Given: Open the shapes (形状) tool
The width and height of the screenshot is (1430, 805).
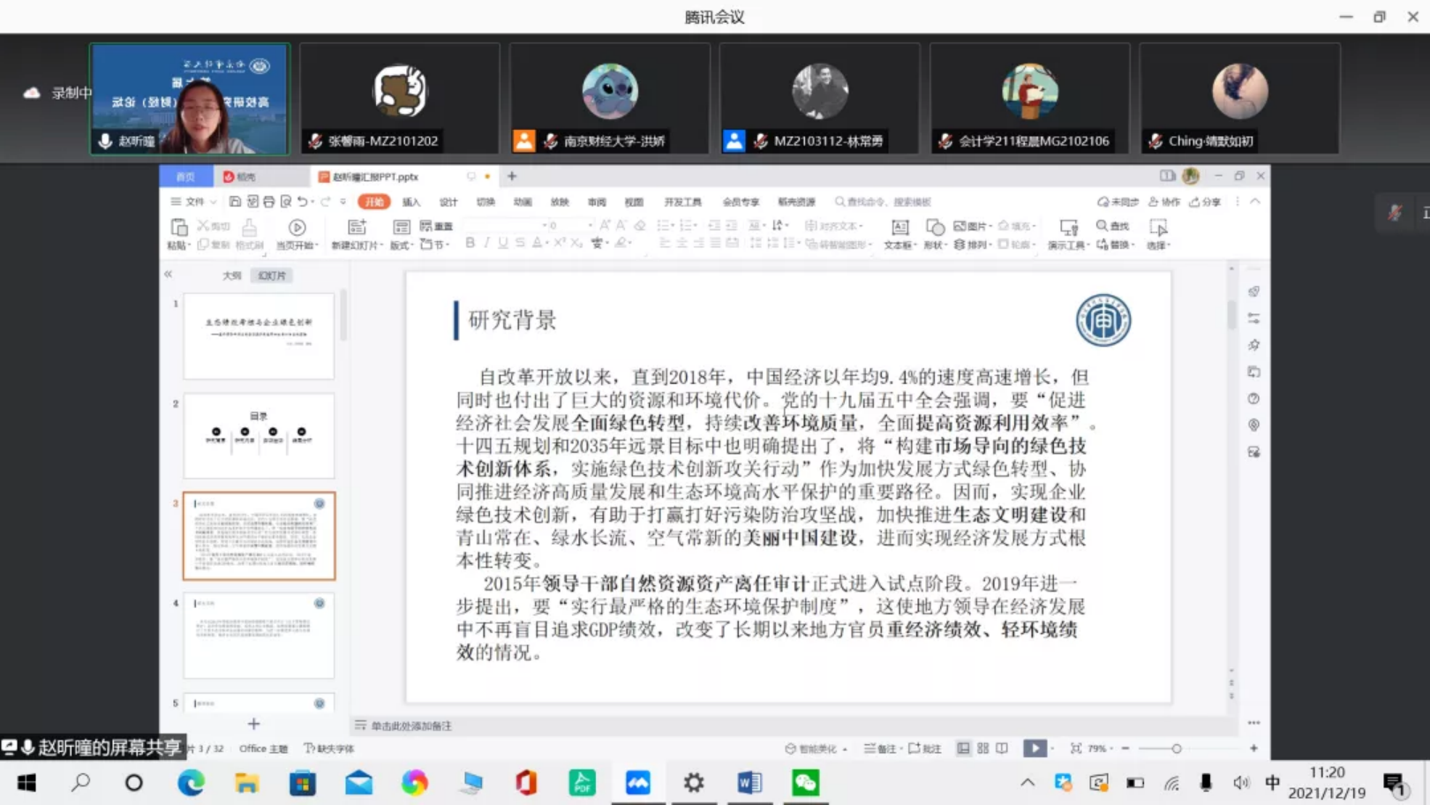Looking at the screenshot, I should (935, 228).
